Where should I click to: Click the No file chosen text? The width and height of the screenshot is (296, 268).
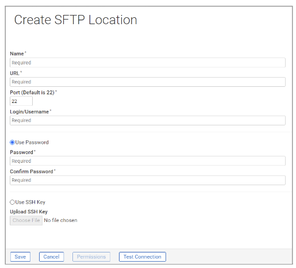60,220
